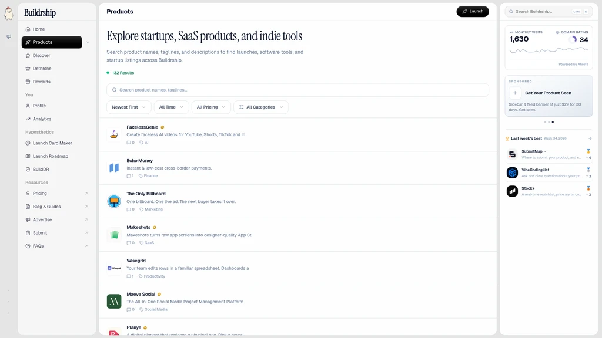Open the All Pricing dropdown
Viewport: 602px width, 338px height.
[x=211, y=107]
